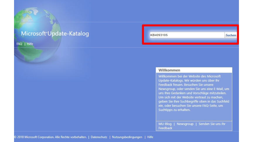The image size is (253, 142).
Task: Open the Nutzungsbedingungen footer link
Action: click(127, 137)
